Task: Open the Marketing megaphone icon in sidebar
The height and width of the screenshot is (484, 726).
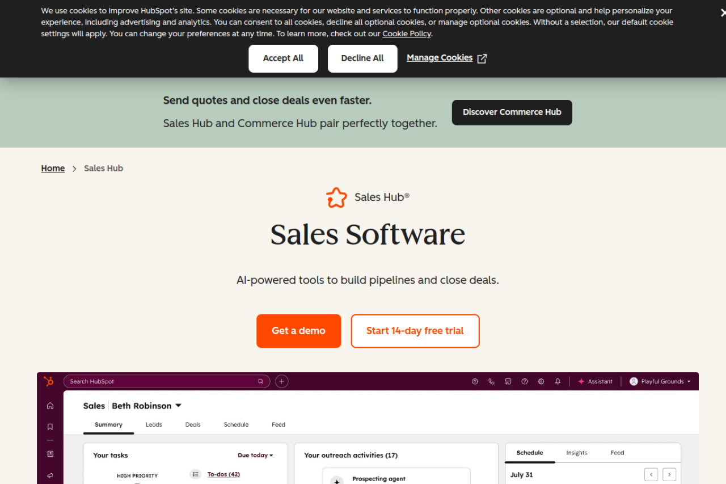Action: point(50,475)
